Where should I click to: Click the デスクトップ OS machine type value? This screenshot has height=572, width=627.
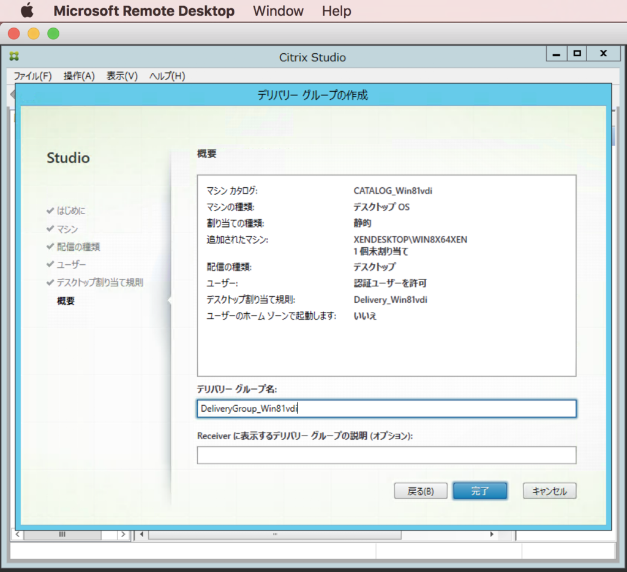[x=381, y=207]
